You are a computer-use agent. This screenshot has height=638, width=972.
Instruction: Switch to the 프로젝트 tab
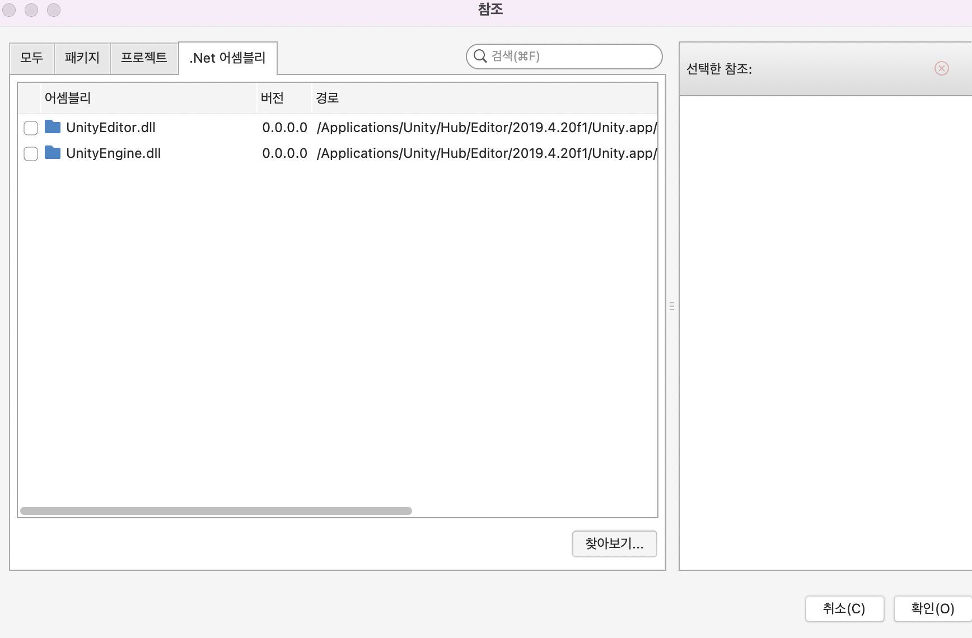coord(144,58)
